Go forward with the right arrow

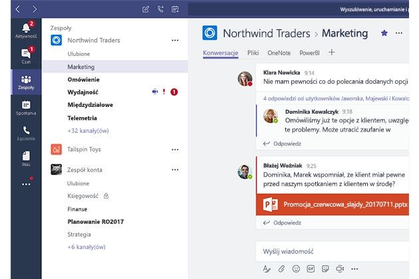35,9
